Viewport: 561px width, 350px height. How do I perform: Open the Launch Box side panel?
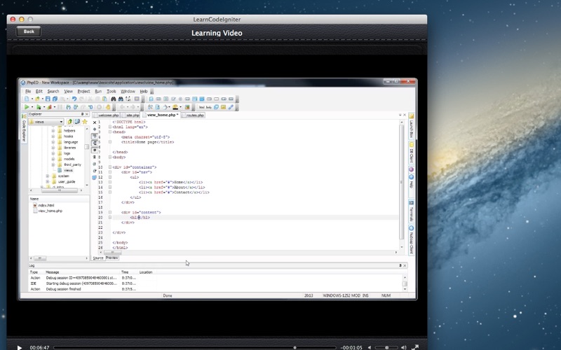coord(412,126)
